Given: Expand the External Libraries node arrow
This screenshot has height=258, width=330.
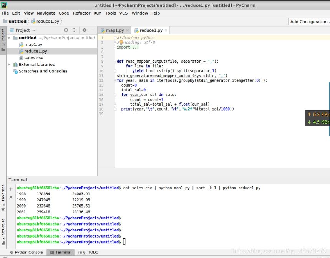Looking at the screenshot, I should point(9,65).
